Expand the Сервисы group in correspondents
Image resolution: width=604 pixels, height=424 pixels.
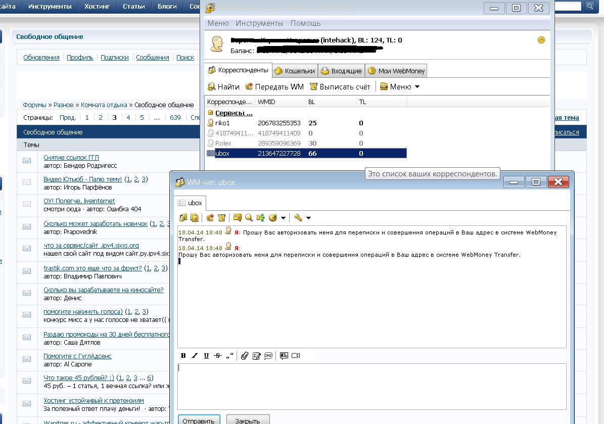click(x=210, y=113)
